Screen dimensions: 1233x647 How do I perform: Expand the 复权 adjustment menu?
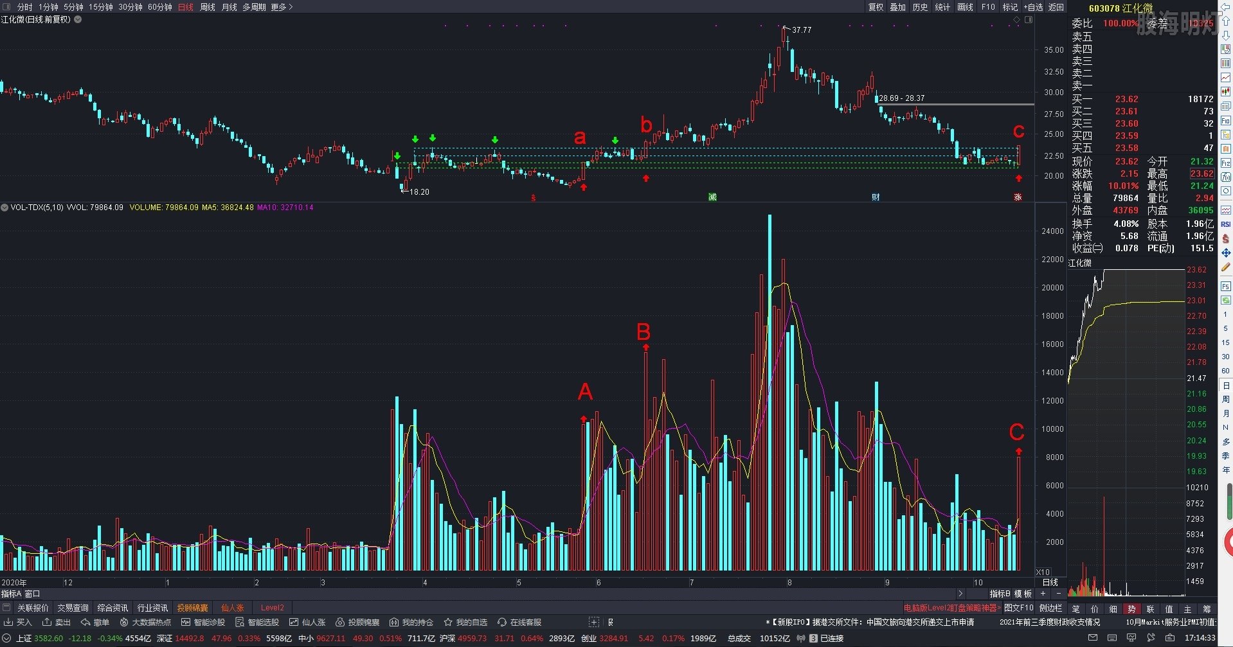[876, 7]
